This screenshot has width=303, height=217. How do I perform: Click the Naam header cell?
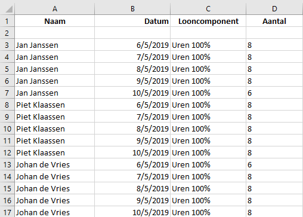(x=55, y=21)
